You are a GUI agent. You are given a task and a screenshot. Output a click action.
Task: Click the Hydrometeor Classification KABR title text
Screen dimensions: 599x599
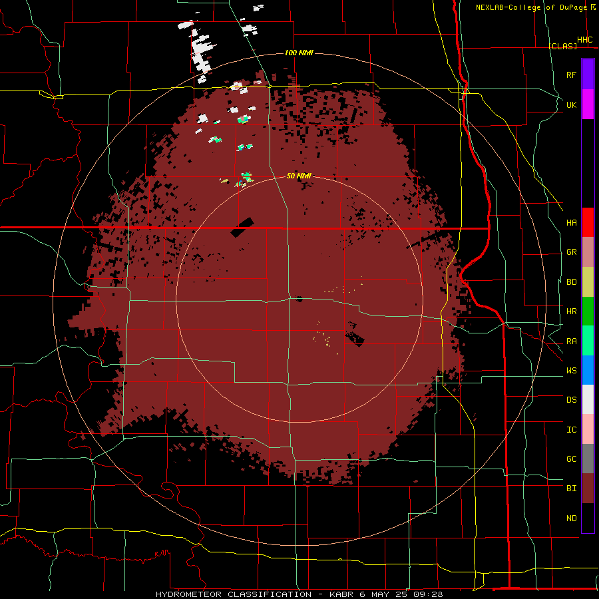[299, 594]
